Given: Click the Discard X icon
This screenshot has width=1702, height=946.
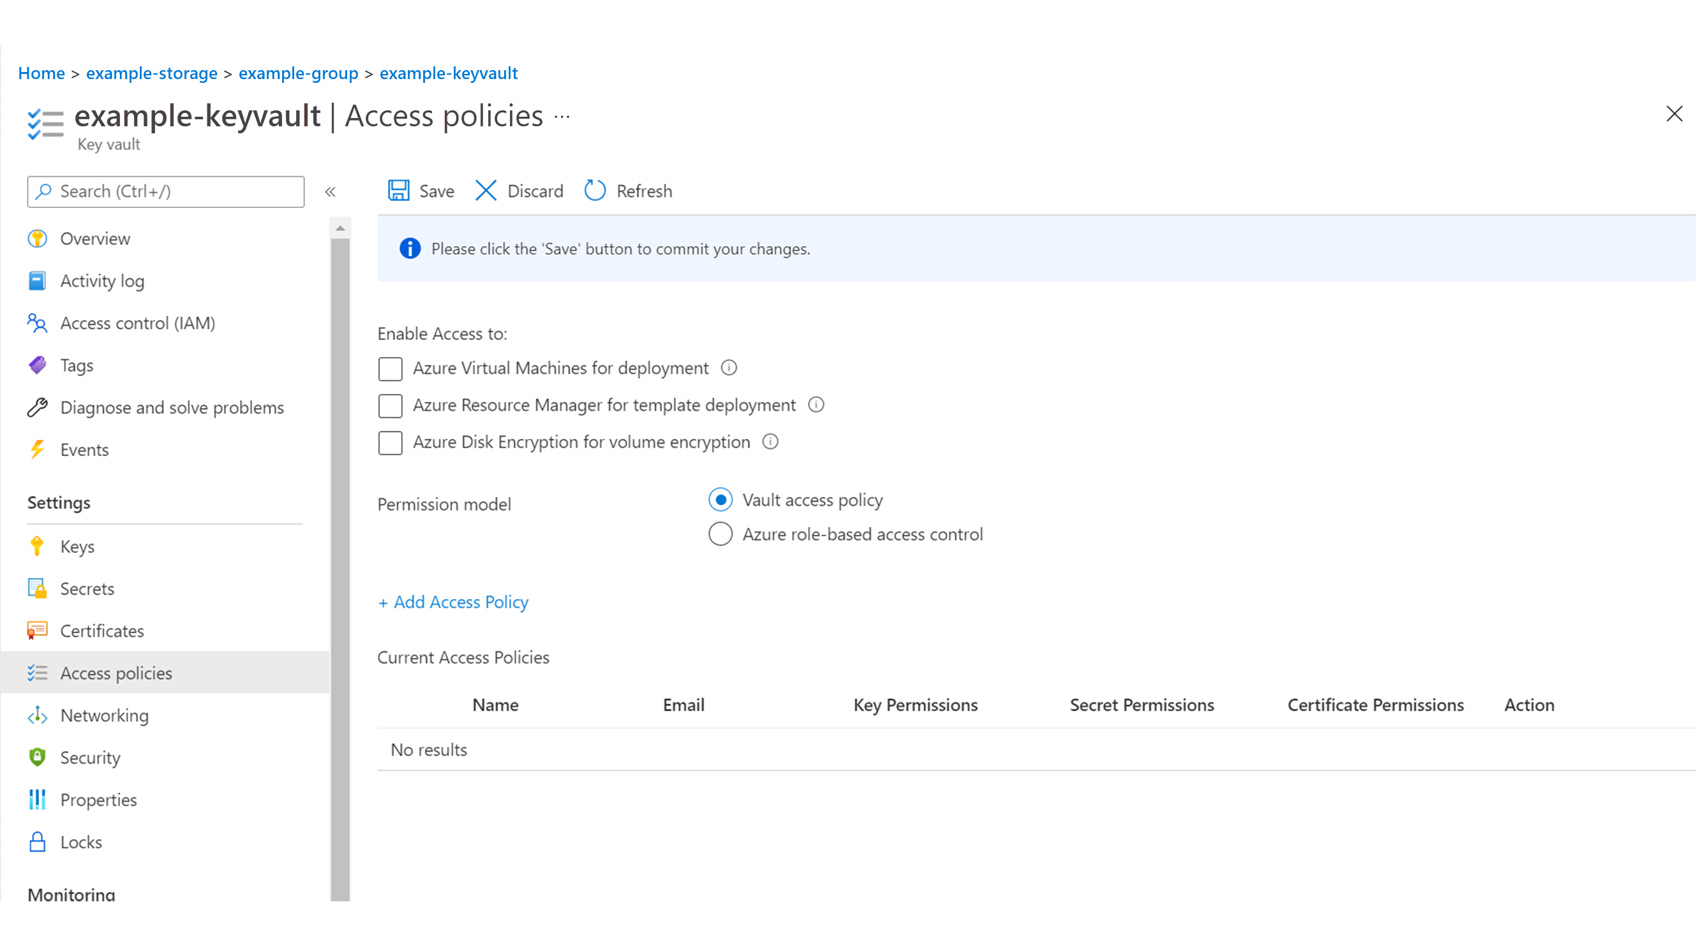Looking at the screenshot, I should tap(486, 190).
